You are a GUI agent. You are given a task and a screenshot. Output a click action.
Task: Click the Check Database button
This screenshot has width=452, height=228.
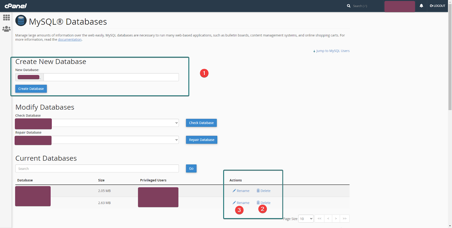(x=201, y=123)
